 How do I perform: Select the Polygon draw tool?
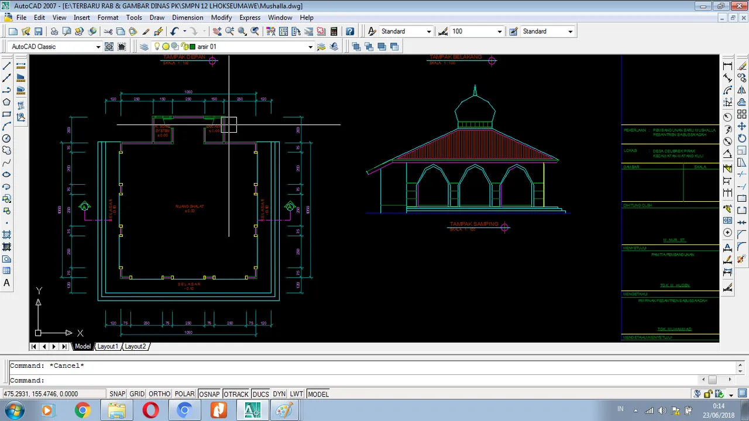[x=7, y=102]
